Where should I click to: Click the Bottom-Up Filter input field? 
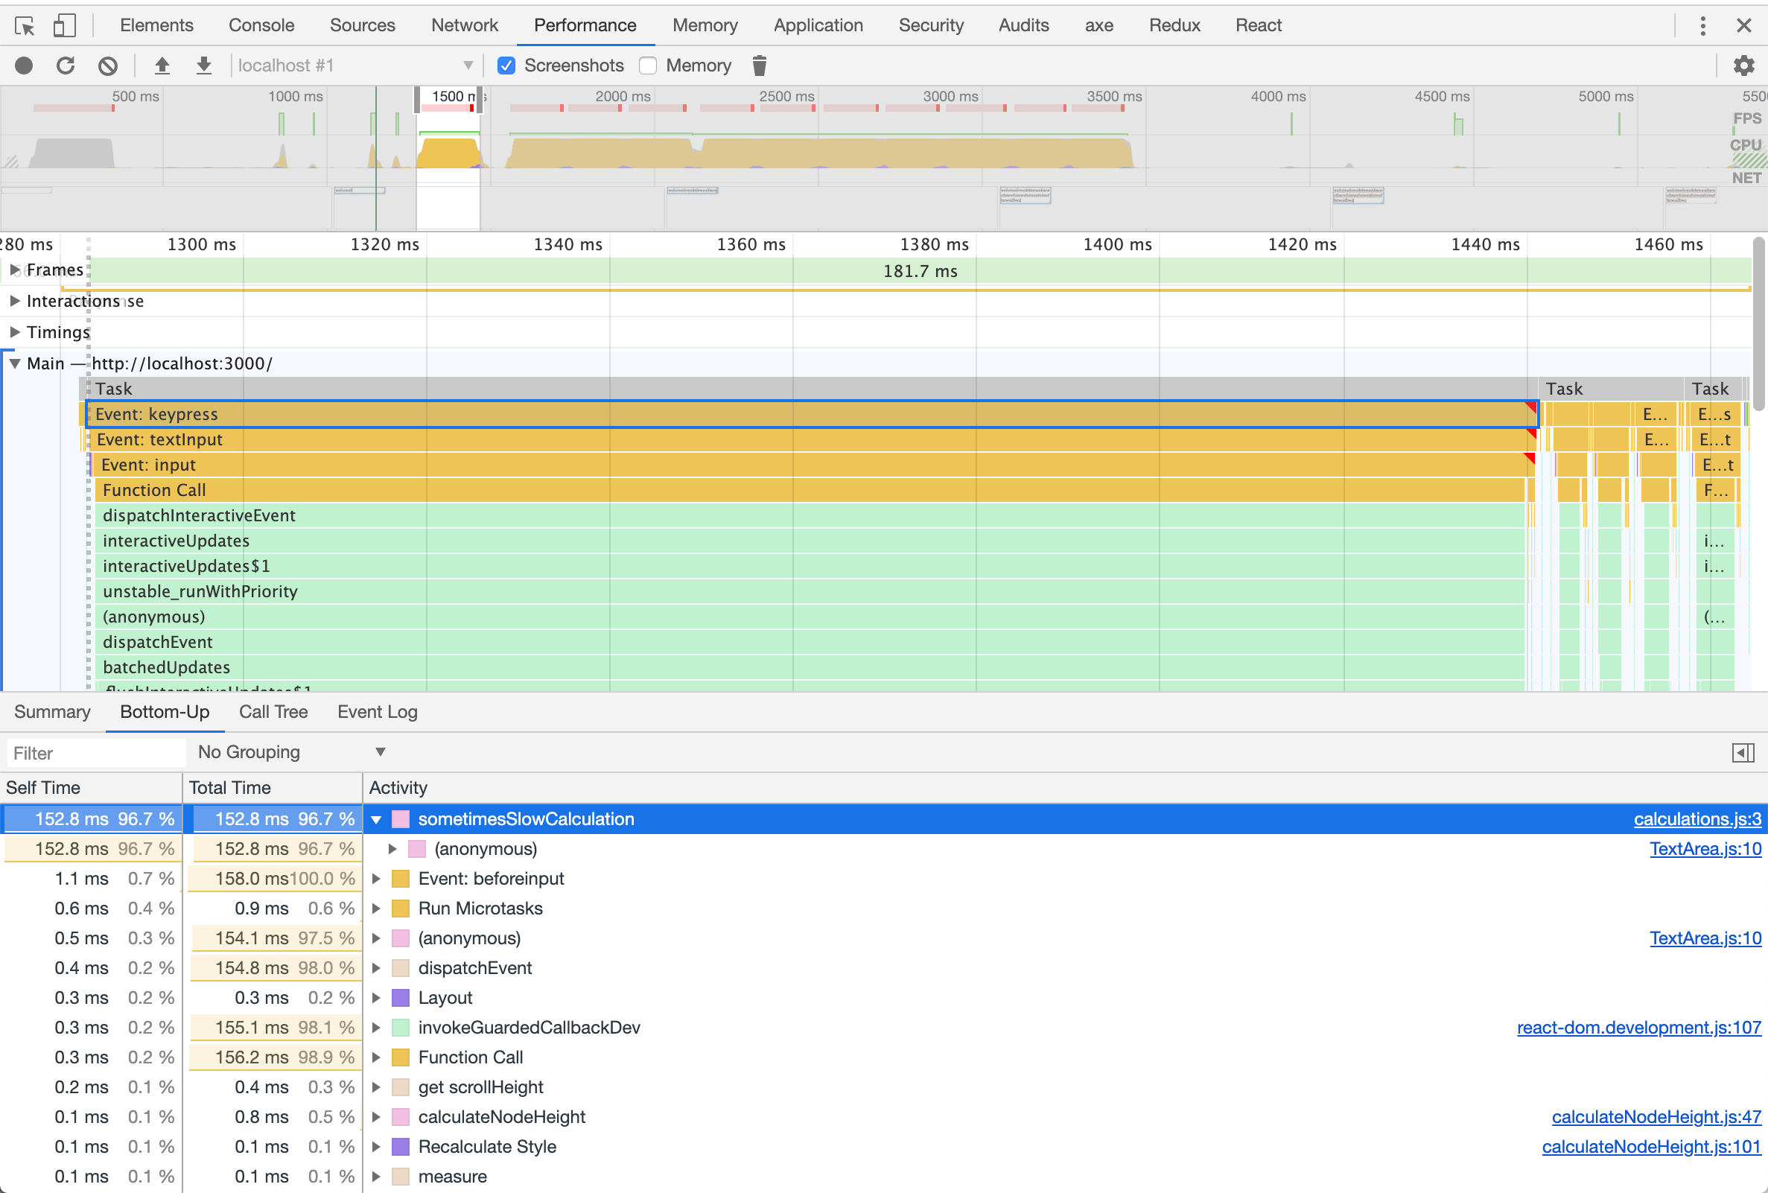click(x=95, y=752)
